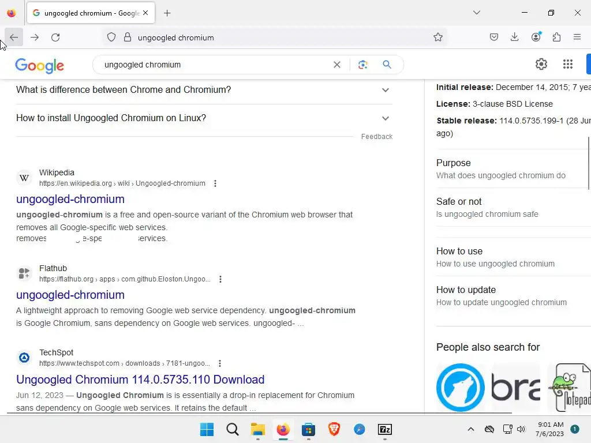This screenshot has width=591, height=443.
Task: Save page to Pocket
Action: click(x=494, y=37)
